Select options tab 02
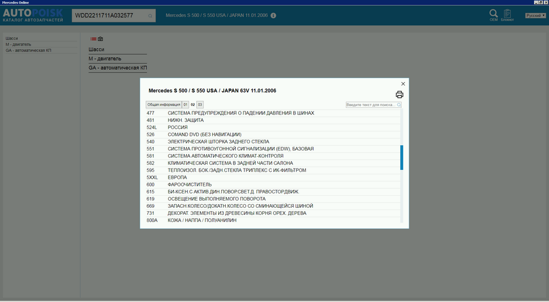The height and width of the screenshot is (302, 549). (193, 104)
